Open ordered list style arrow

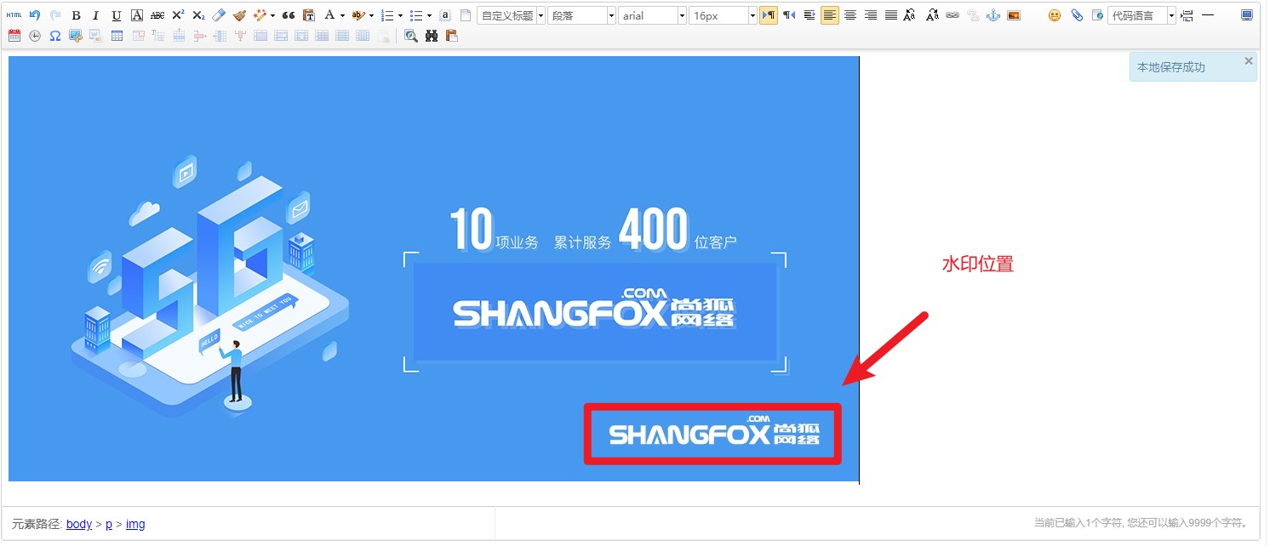[x=400, y=15]
